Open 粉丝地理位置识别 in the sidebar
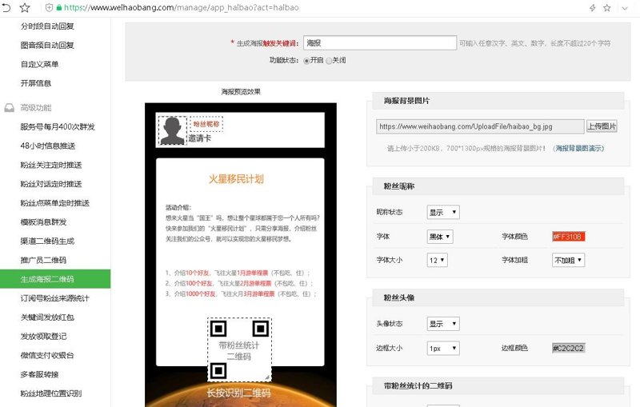640x407 pixels. [51, 393]
